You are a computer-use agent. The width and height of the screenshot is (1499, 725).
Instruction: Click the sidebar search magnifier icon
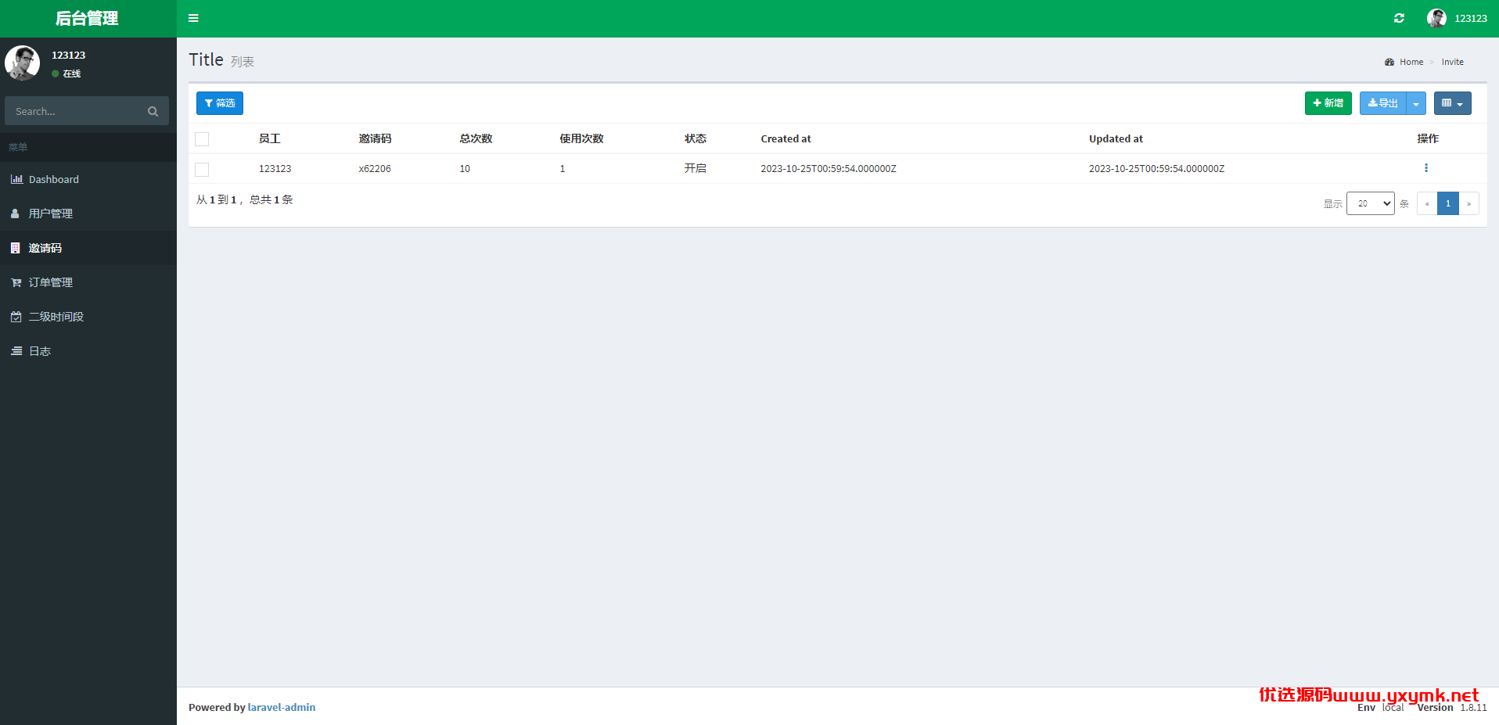[153, 111]
